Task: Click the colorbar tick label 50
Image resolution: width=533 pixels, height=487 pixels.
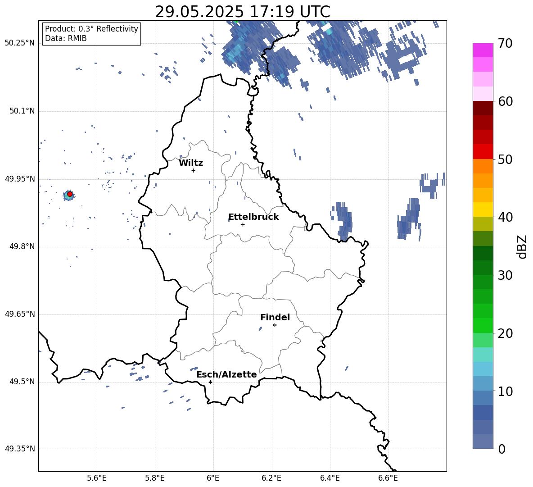Action: [505, 159]
